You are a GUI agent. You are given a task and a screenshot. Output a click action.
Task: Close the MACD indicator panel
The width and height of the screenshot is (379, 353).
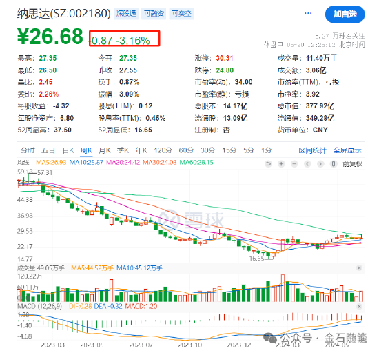point(359,306)
